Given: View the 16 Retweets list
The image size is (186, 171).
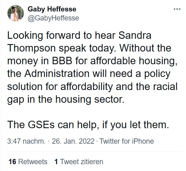Looking at the screenshot, I should coord(28,162).
